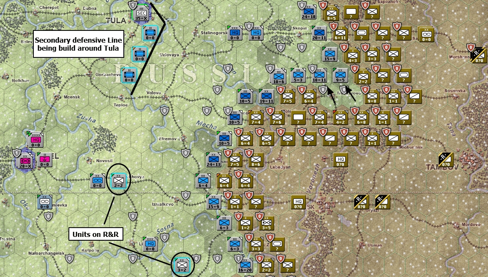The width and height of the screenshot is (488, 277).
Task: Select the blue 20=11 unit near Skopin
Action: [319, 33]
